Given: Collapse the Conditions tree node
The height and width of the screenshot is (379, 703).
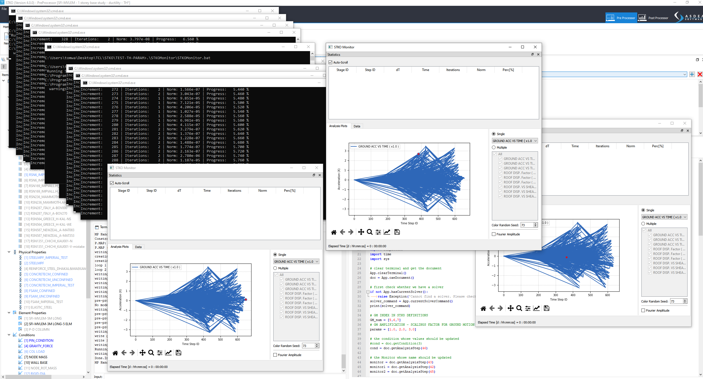Looking at the screenshot, I should tap(9, 335).
